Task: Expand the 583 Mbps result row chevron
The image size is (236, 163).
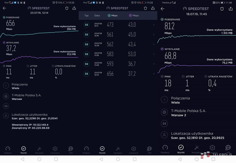Action: click(154, 54)
